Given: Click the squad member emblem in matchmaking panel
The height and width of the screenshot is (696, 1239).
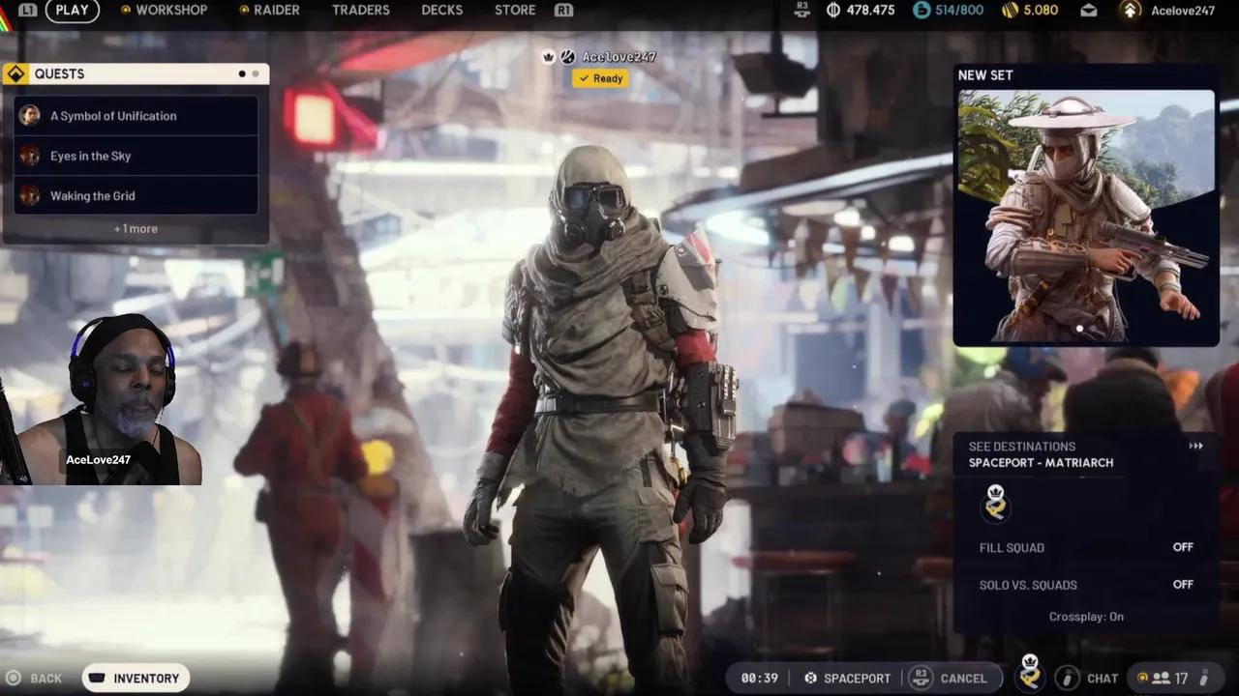Looking at the screenshot, I should [x=995, y=504].
